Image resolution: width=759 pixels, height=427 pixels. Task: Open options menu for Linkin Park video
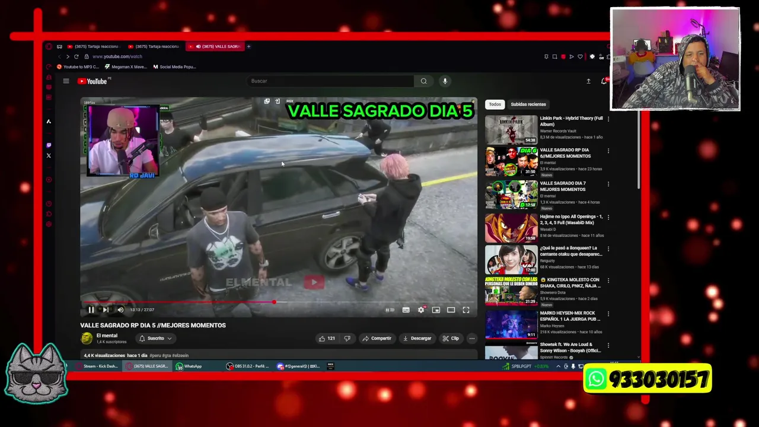pyautogui.click(x=608, y=119)
